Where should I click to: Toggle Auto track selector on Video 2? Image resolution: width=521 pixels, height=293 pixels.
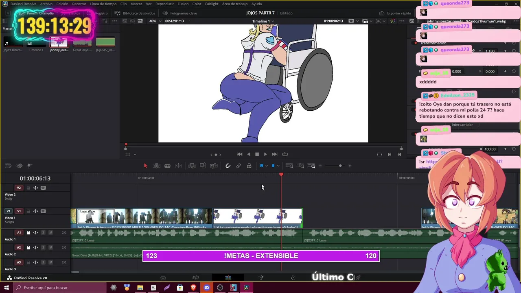(x=35, y=188)
